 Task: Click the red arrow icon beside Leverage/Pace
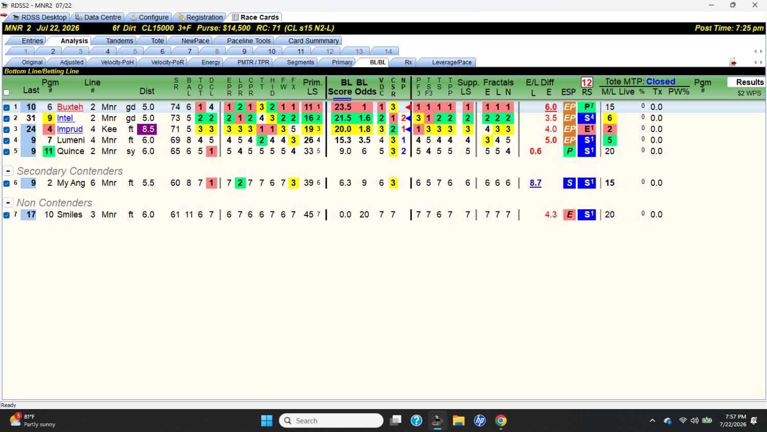tap(733, 62)
